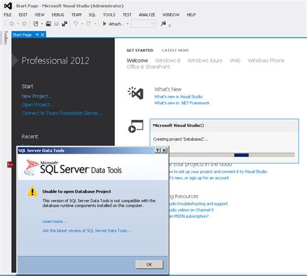The width and height of the screenshot is (307, 276).
Task: Open the Toolbox side panel
Action: [x=6, y=38]
